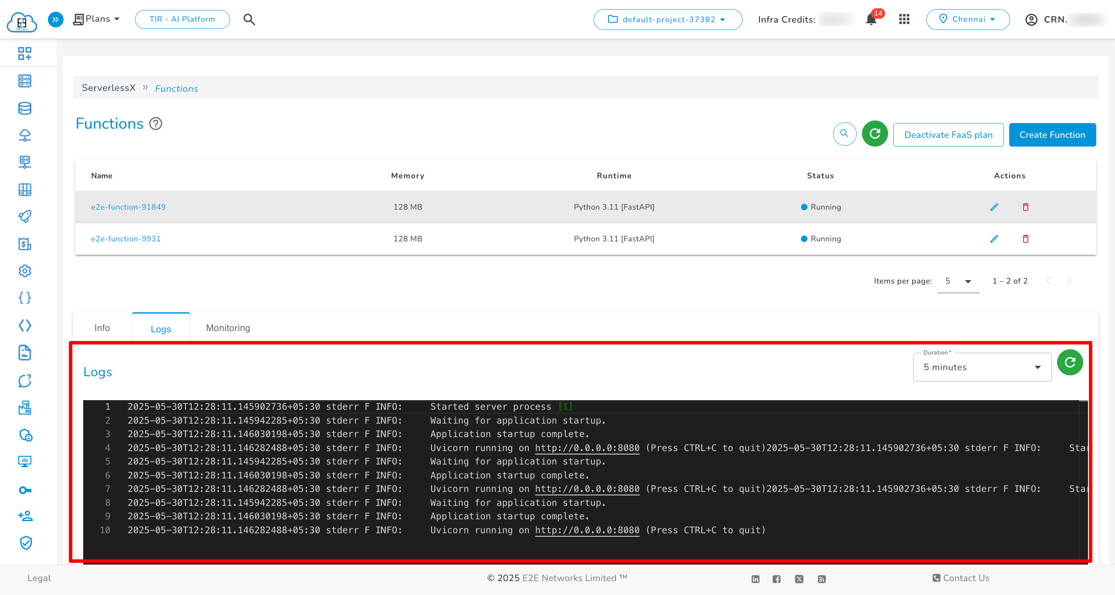Select the SSH key icon in sidebar
This screenshot has width=1115, height=595.
click(25, 490)
